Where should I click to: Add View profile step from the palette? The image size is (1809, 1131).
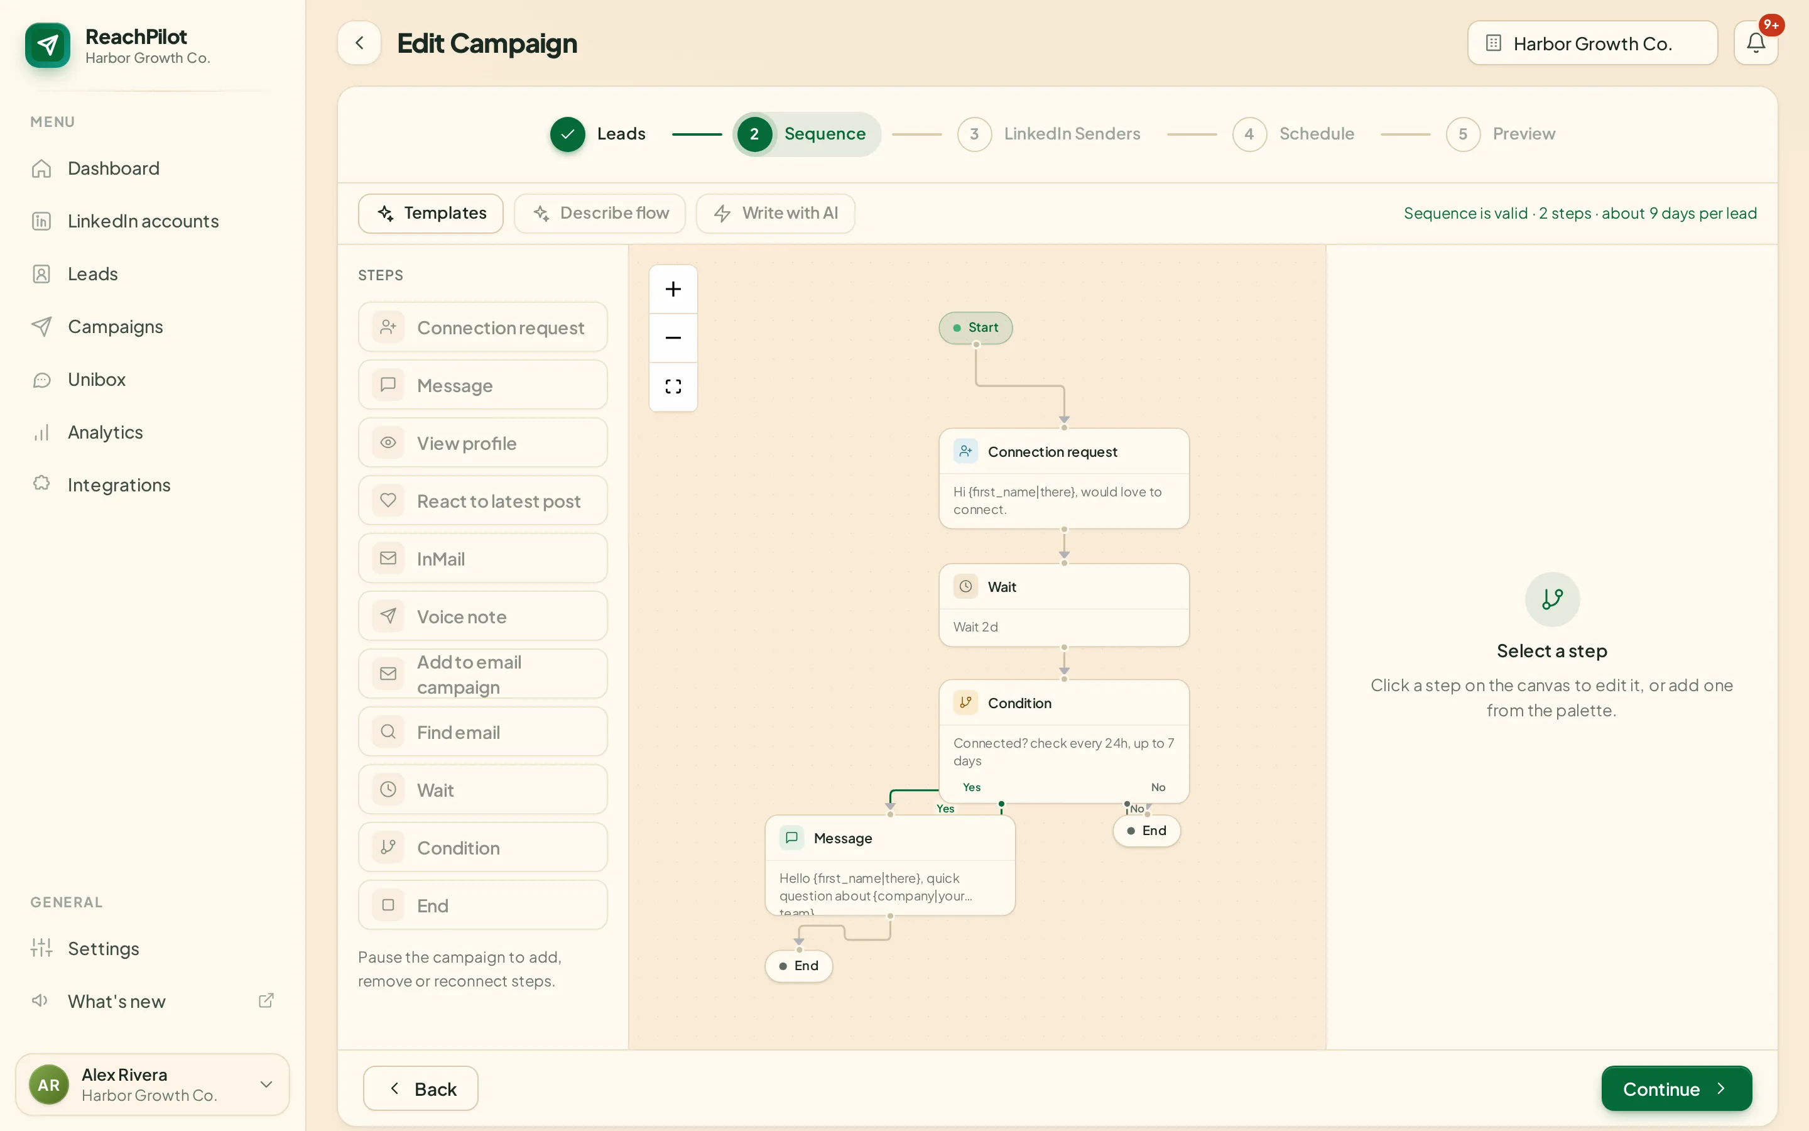(483, 443)
